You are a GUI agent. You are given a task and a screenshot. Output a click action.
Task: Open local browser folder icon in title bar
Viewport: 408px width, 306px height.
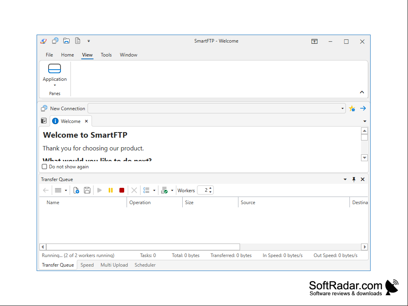click(66, 41)
